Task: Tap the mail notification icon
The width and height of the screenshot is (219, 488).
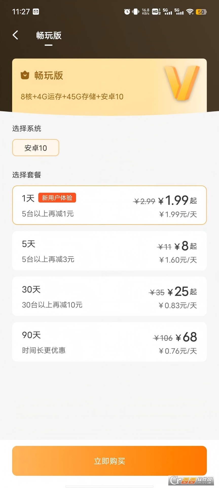Action: [36, 12]
